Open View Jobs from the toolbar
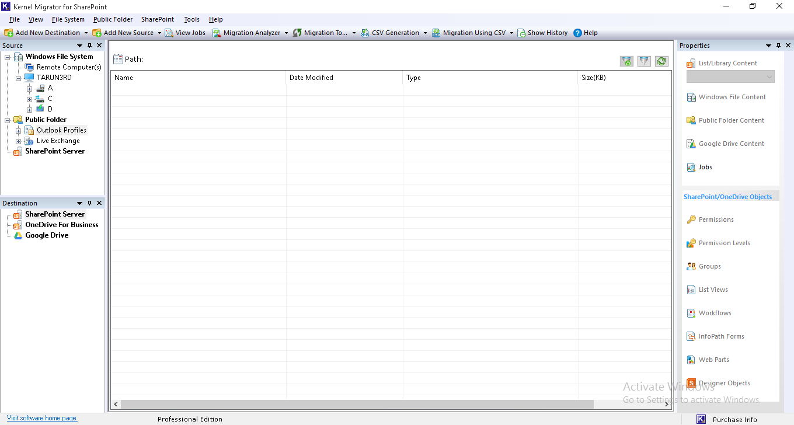 (185, 33)
